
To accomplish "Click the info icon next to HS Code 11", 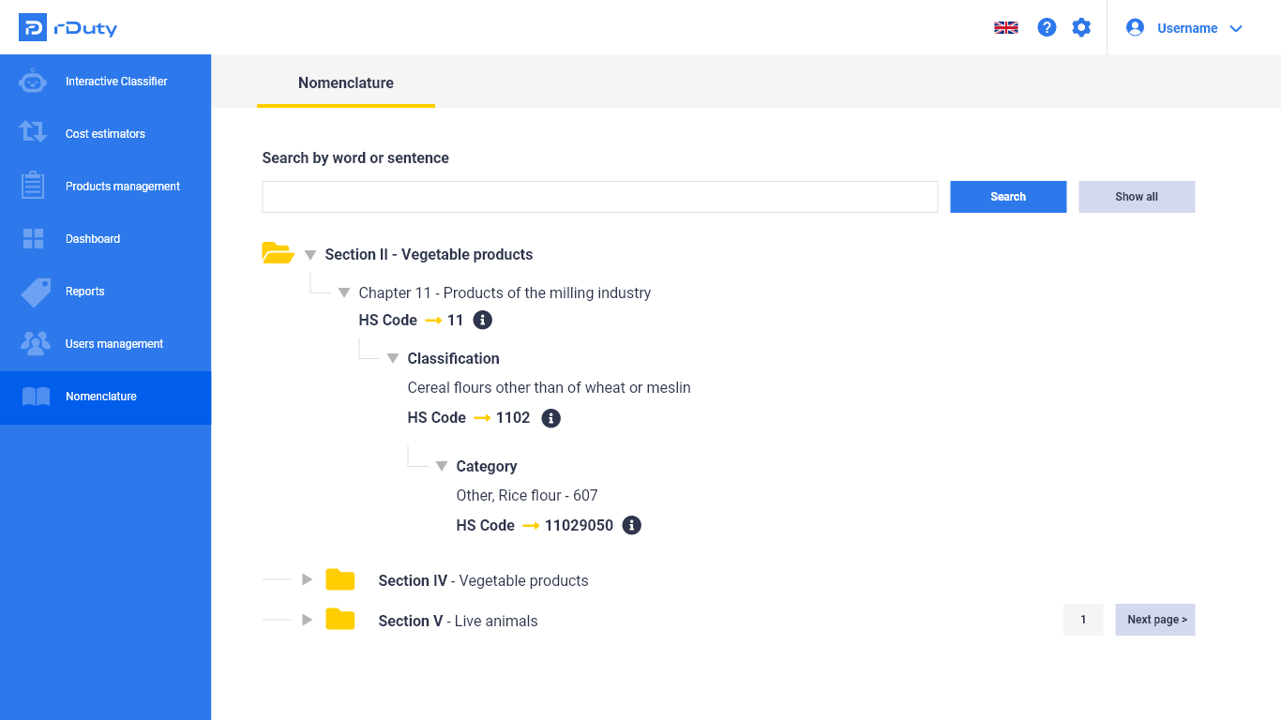I will point(482,320).
